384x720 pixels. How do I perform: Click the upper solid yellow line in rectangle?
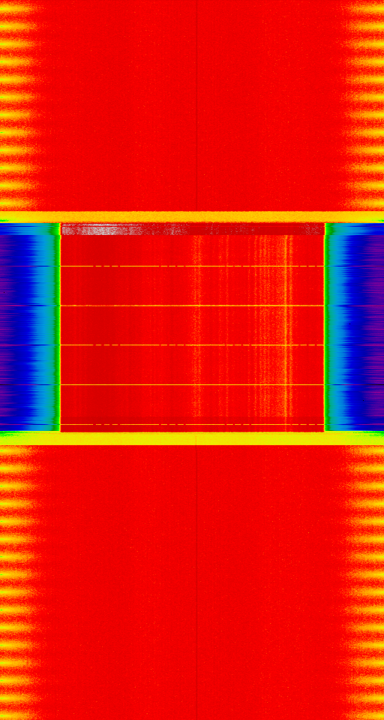point(192,306)
